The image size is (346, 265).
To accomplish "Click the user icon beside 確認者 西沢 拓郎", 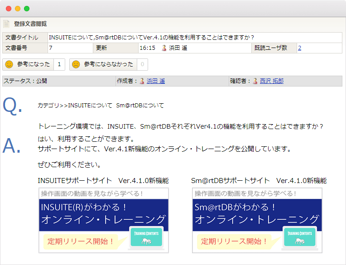I will pos(255,81).
